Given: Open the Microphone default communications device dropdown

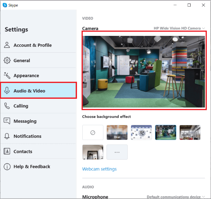Looking at the screenshot, I should tap(176, 197).
